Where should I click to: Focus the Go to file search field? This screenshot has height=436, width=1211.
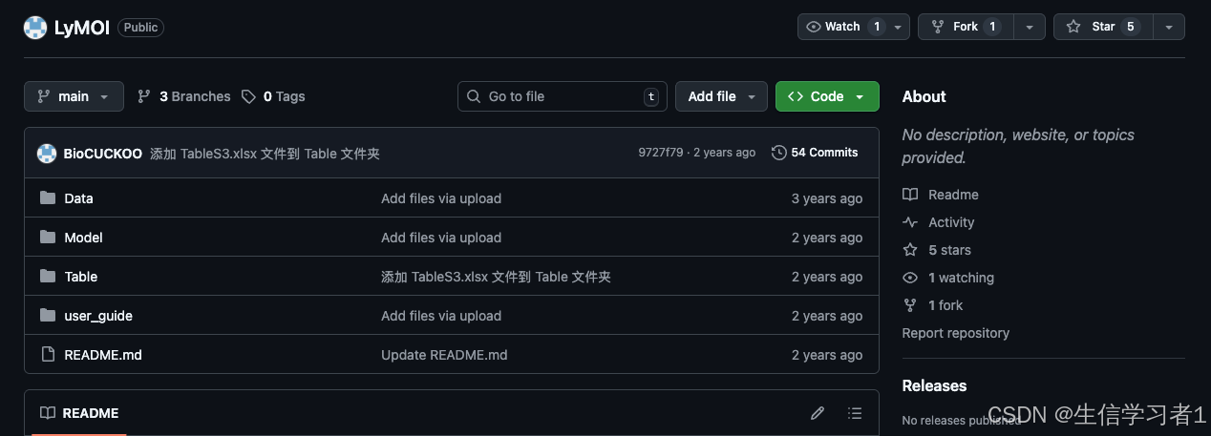pos(562,96)
